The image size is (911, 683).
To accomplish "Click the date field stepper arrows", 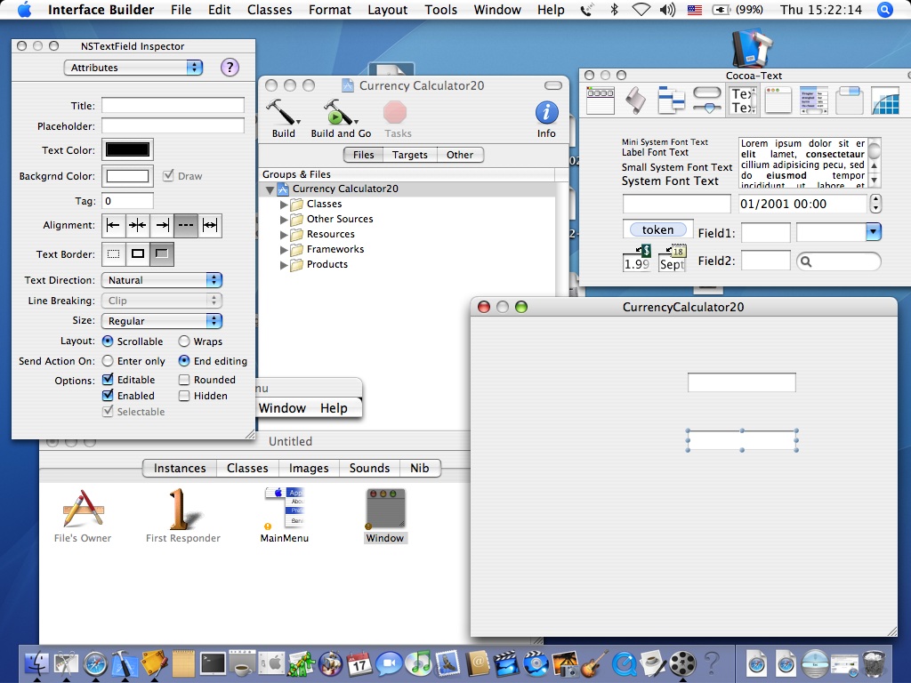I will [875, 204].
